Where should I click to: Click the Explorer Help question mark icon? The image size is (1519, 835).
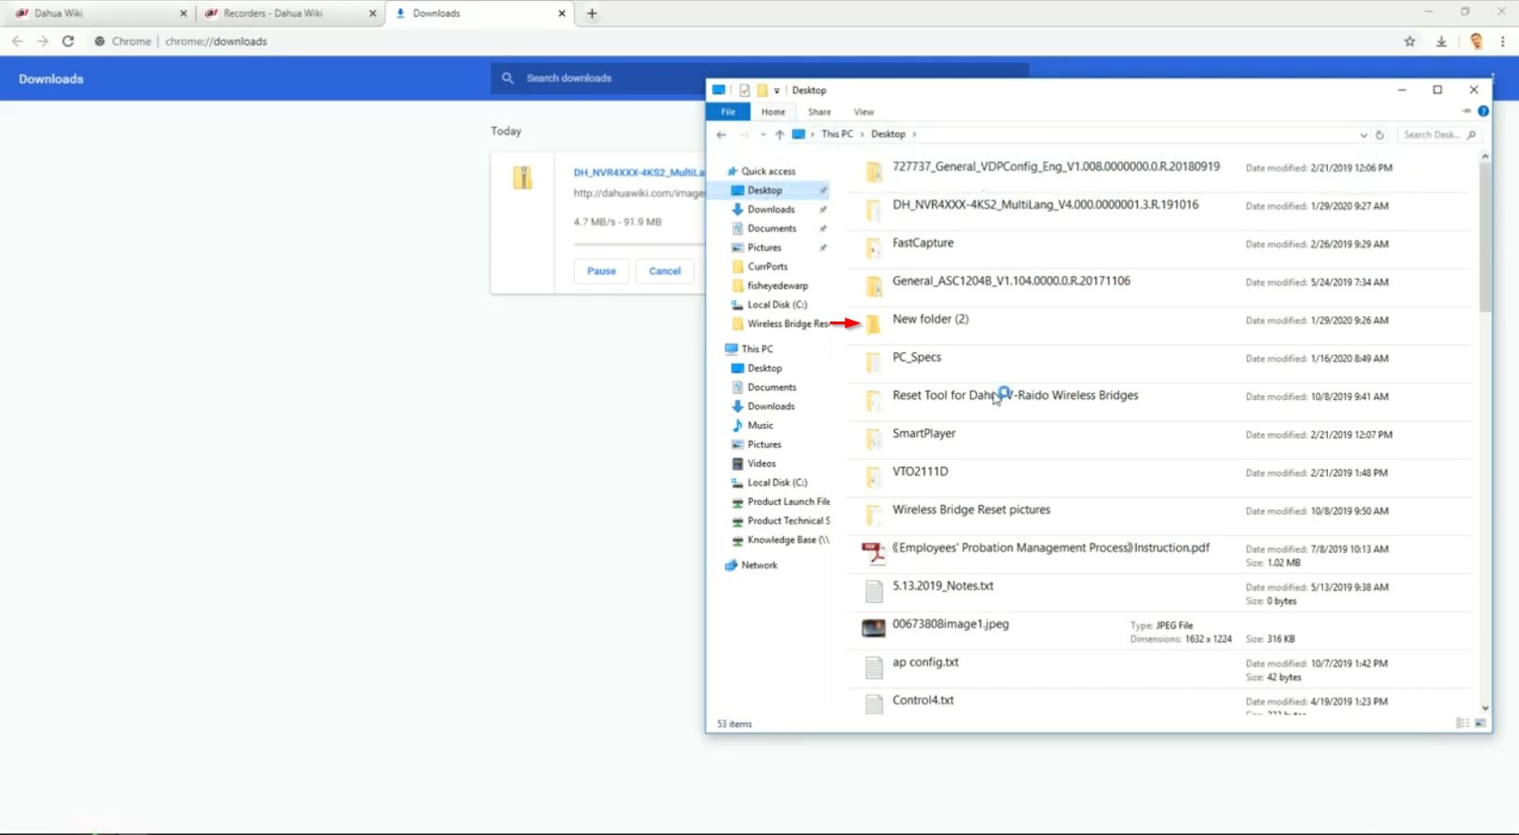pos(1483,111)
